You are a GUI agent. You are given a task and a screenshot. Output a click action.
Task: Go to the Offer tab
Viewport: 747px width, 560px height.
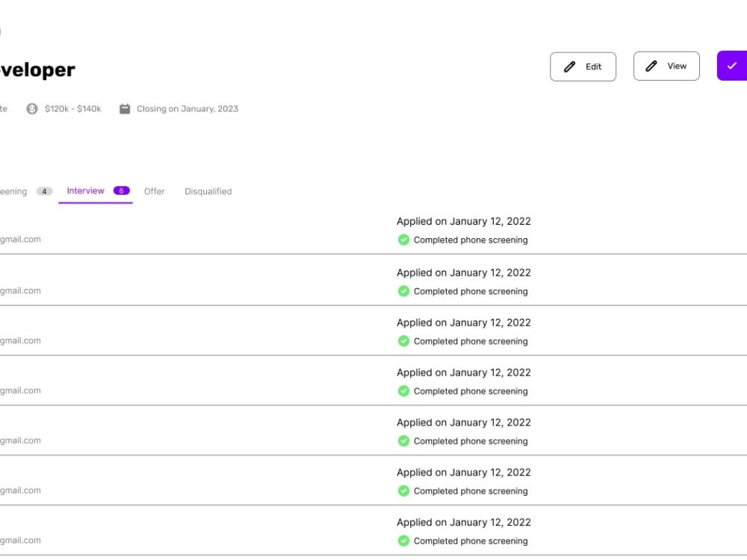[x=155, y=192]
